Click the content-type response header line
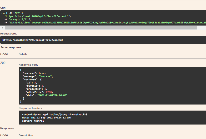This screenshot has height=139, width=206. [x=55, y=115]
